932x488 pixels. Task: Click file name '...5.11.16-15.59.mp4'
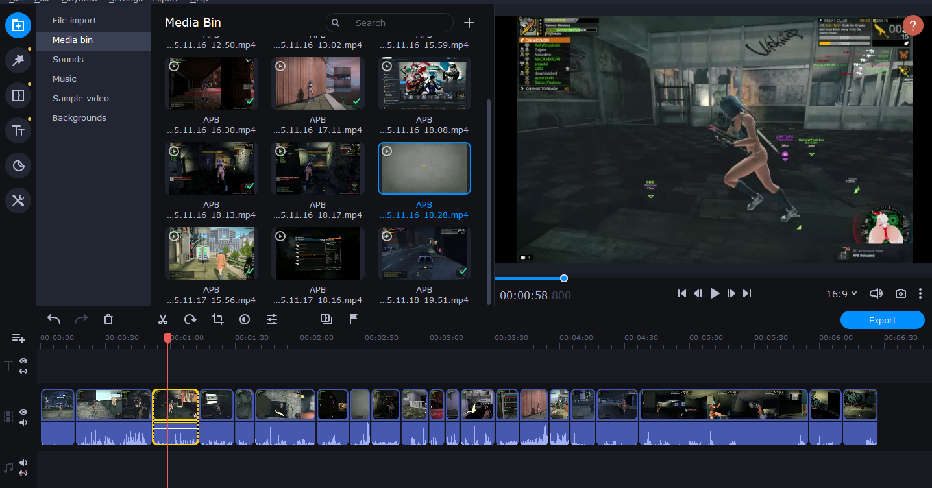pyautogui.click(x=424, y=45)
